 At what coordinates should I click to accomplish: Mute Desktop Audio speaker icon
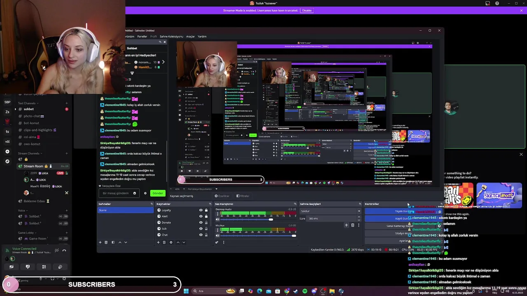tap(217, 220)
